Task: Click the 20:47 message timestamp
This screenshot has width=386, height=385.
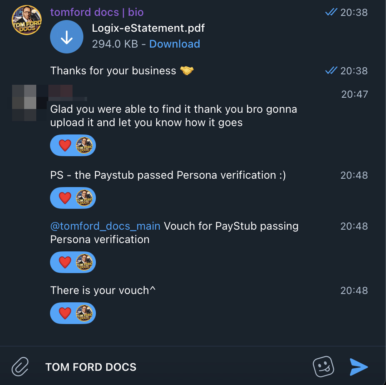Action: point(354,94)
